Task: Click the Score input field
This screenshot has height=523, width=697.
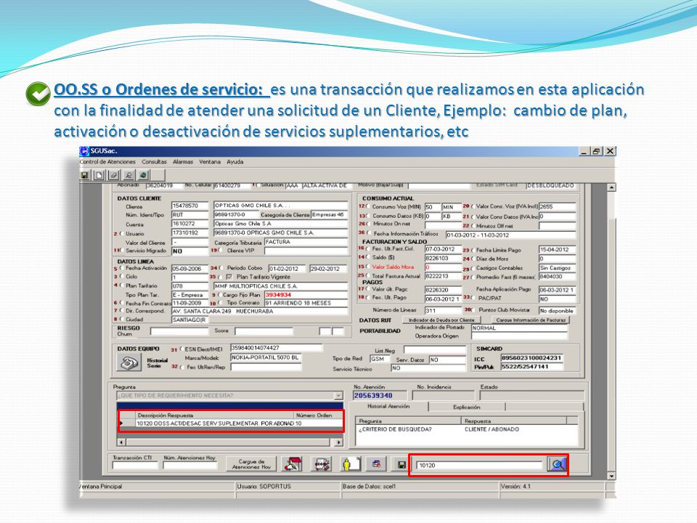Action: click(x=264, y=331)
